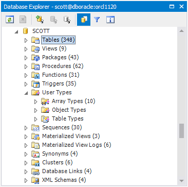Click the New Connection toolbar icon
The height and width of the screenshot is (187, 188).
point(40,20)
